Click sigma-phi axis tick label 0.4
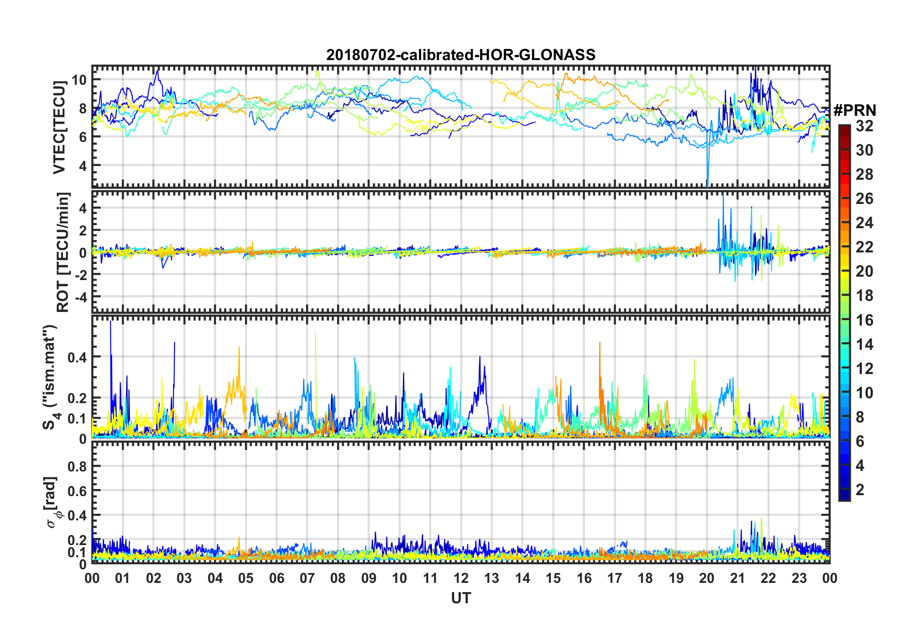 click(x=78, y=516)
